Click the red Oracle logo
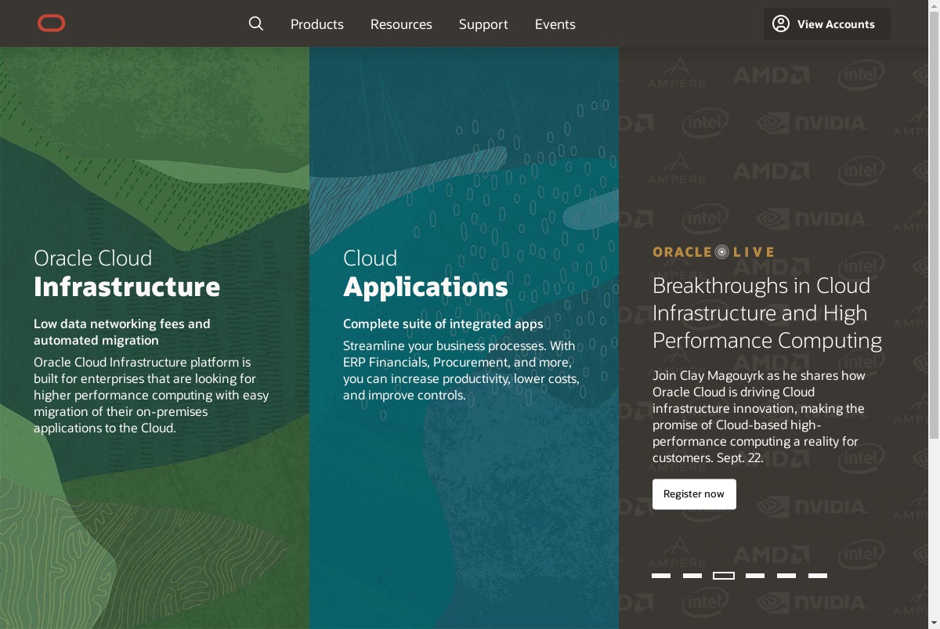 [x=52, y=23]
